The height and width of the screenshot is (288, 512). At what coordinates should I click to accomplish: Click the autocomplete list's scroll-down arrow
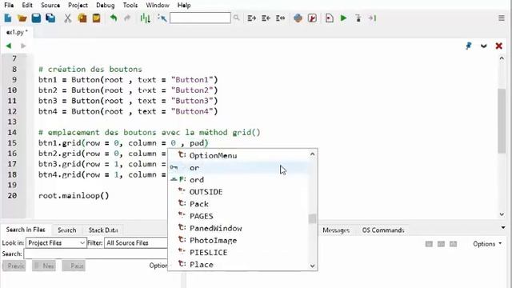(x=313, y=266)
